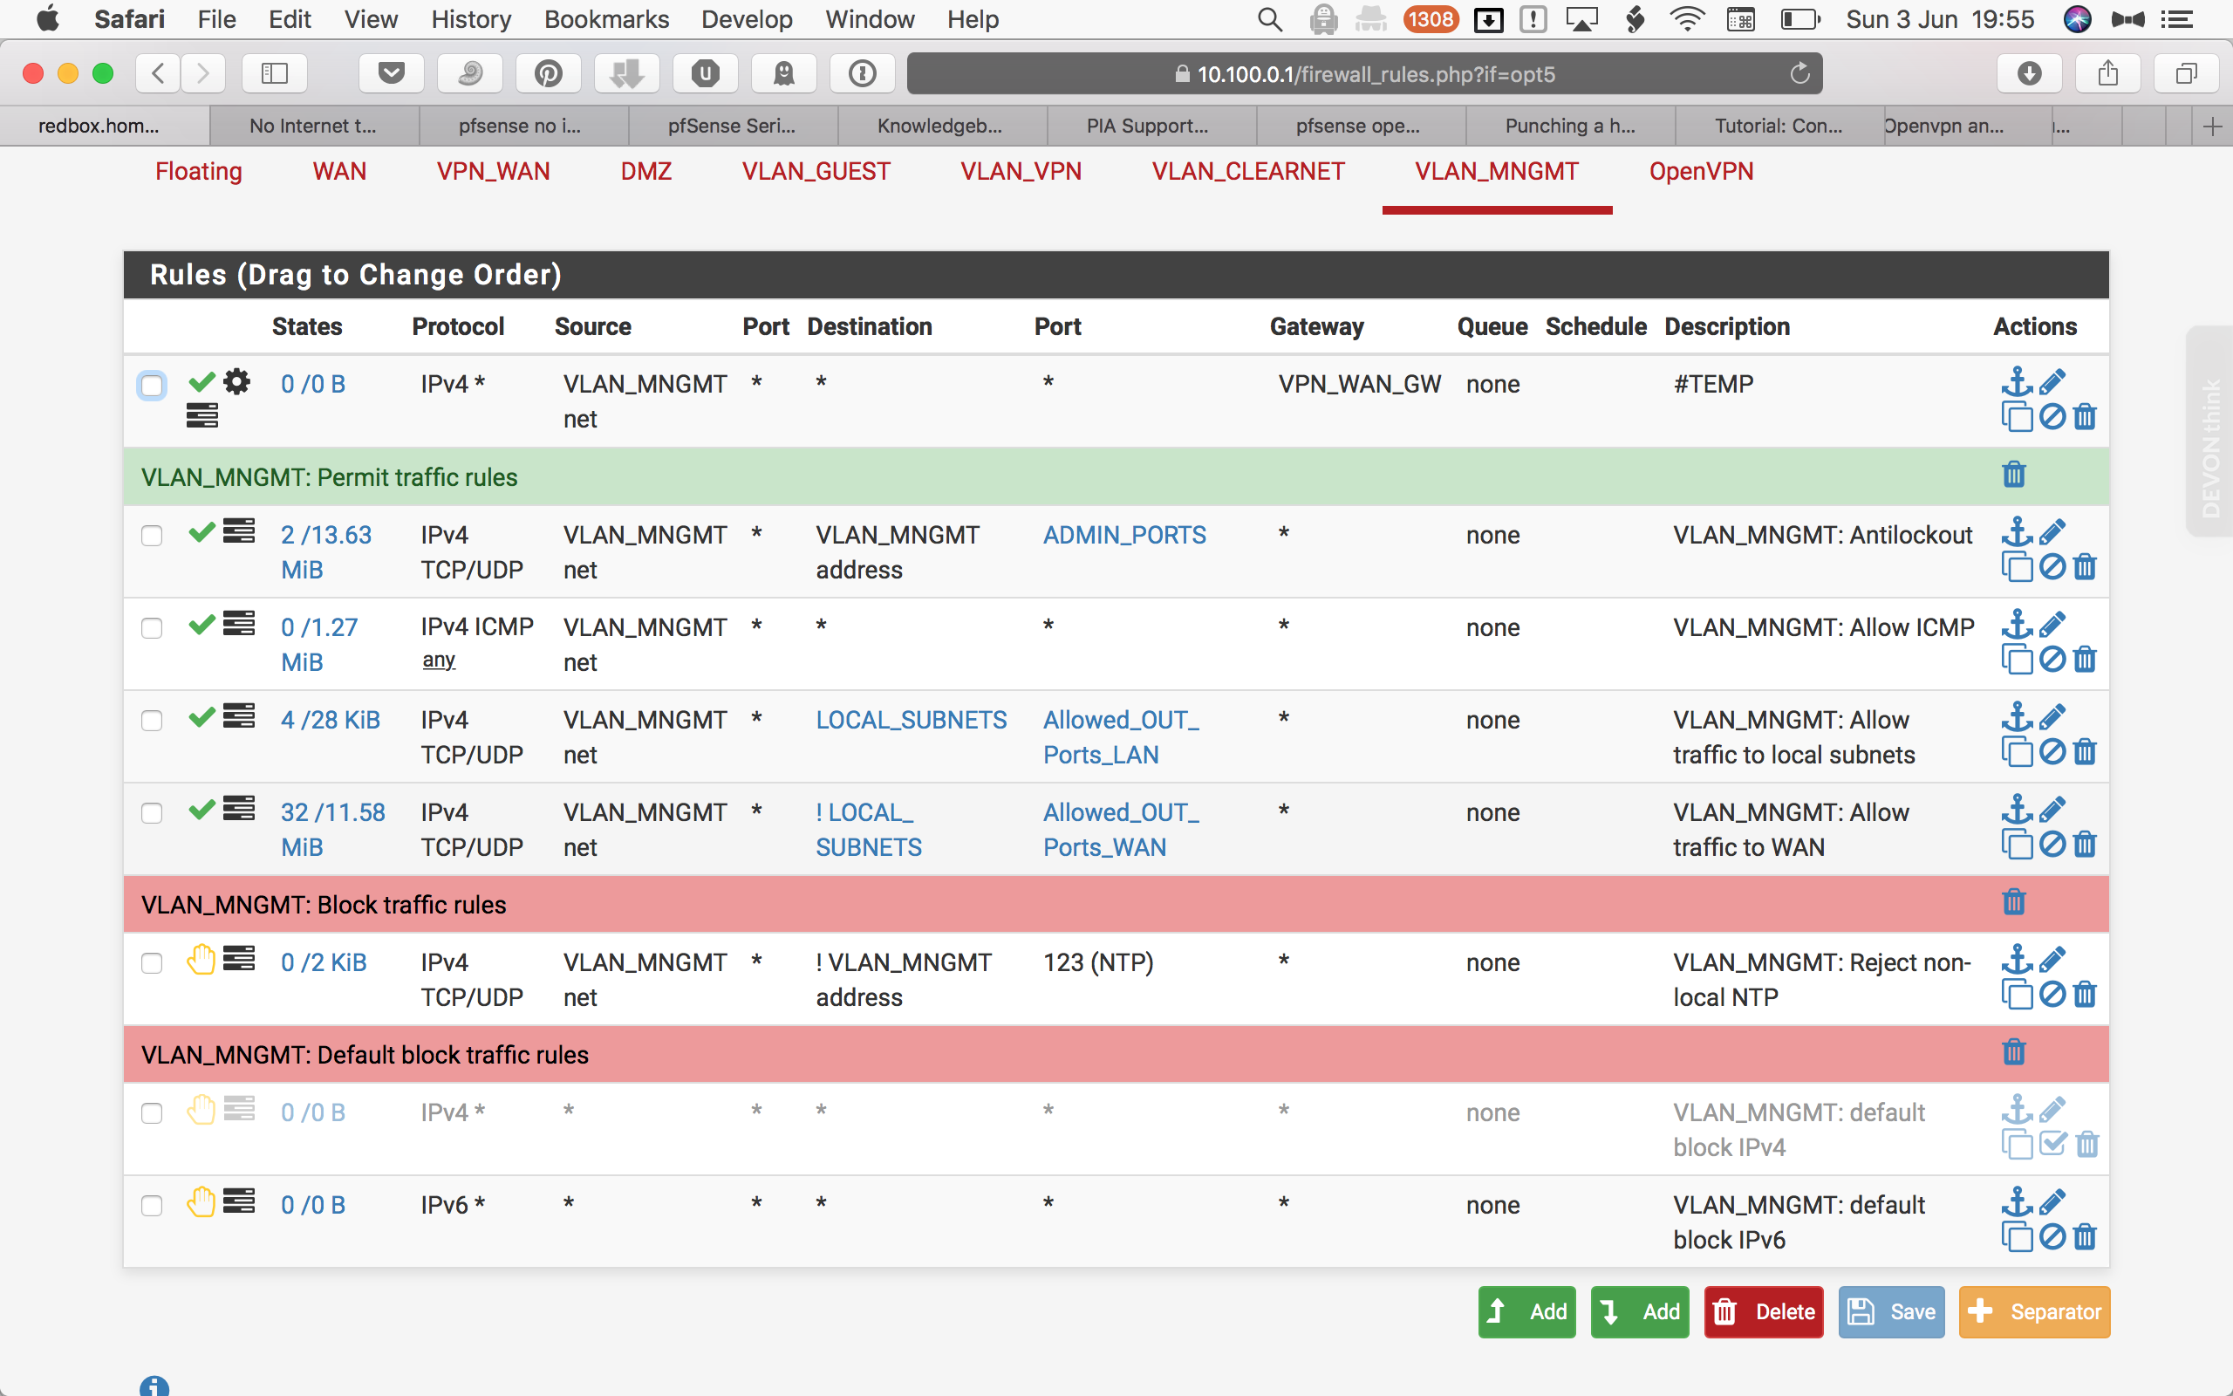Open the Bookmarks menu in menu bar
Viewport: 2233px width, 1396px height.
606,19
